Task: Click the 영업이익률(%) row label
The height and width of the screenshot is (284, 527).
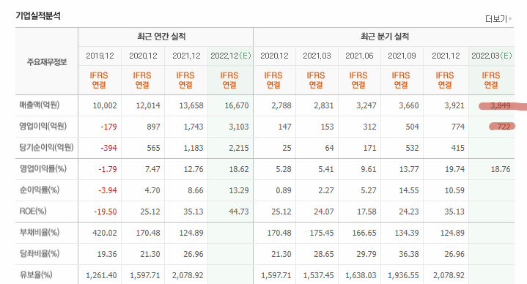Action: tap(43, 168)
